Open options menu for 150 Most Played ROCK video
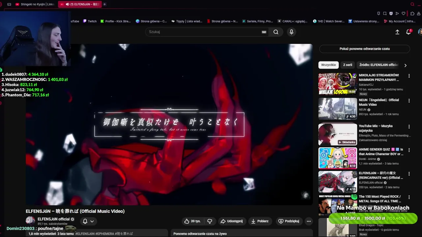422x237 pixels. [x=409, y=197]
